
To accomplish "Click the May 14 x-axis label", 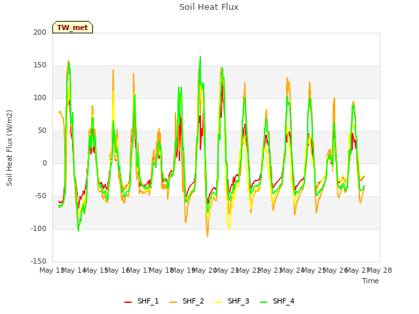I will 73,270.
